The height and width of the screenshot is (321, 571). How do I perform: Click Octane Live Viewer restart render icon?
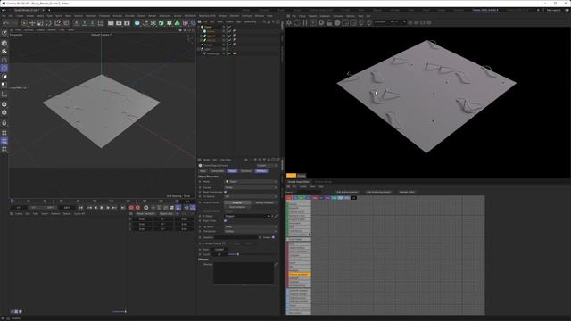pyautogui.click(x=297, y=22)
